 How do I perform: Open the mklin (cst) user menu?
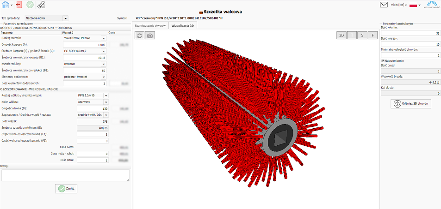pos(399,5)
